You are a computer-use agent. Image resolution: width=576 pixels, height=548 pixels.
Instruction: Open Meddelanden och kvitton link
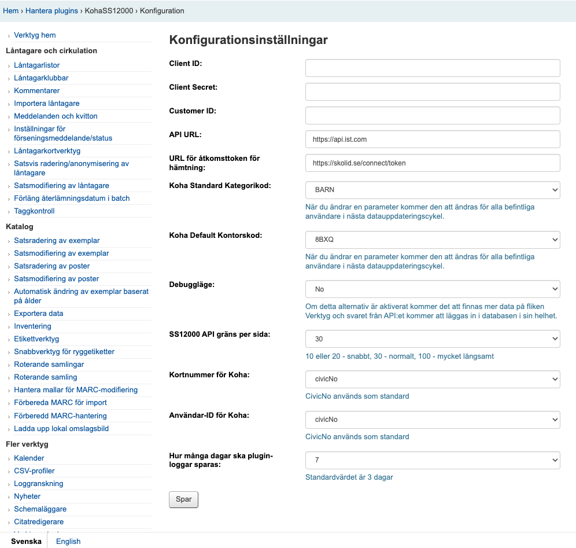tap(56, 116)
